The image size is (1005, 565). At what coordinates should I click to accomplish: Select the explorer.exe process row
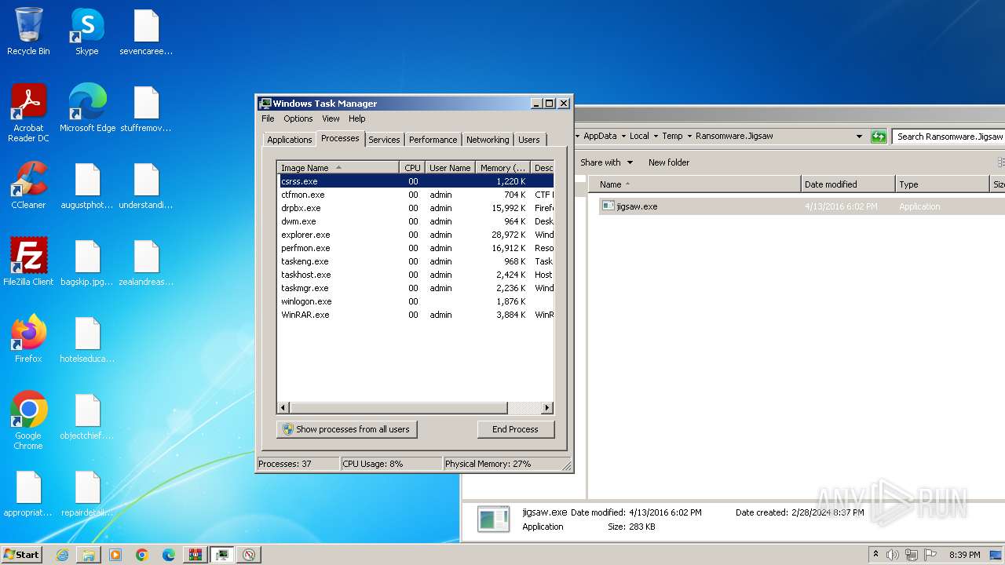pos(416,235)
